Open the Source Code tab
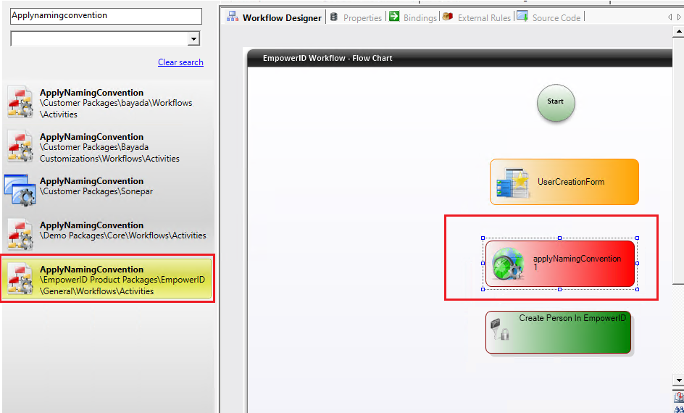Screen dimensions: 684x413 pos(549,18)
